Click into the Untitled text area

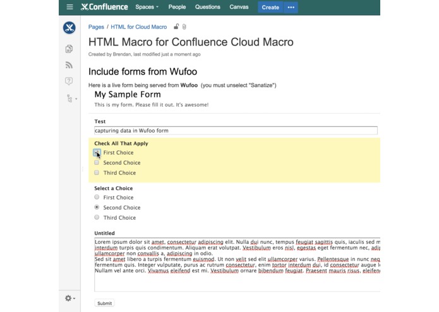(x=237, y=265)
